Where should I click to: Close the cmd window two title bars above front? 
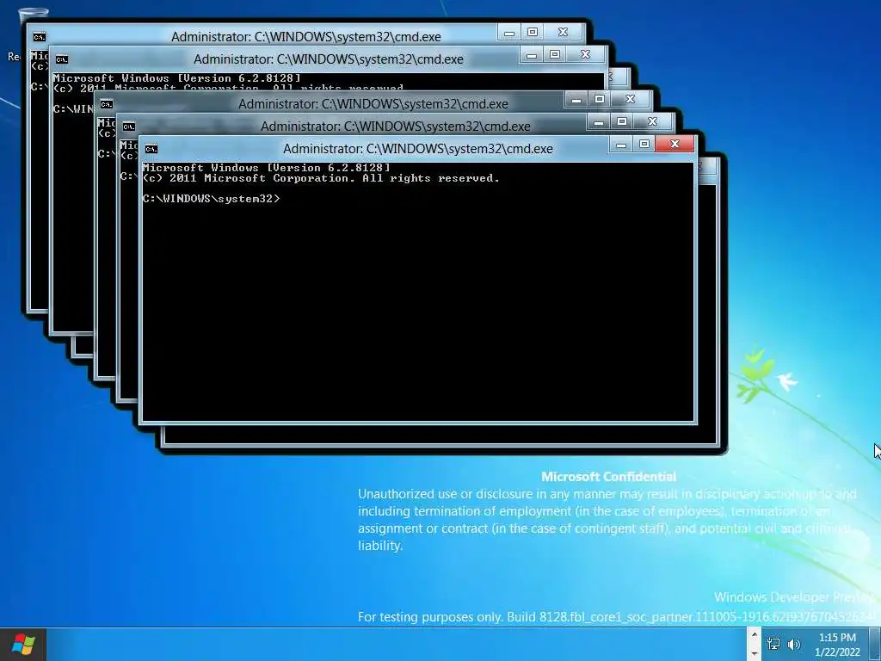point(631,100)
